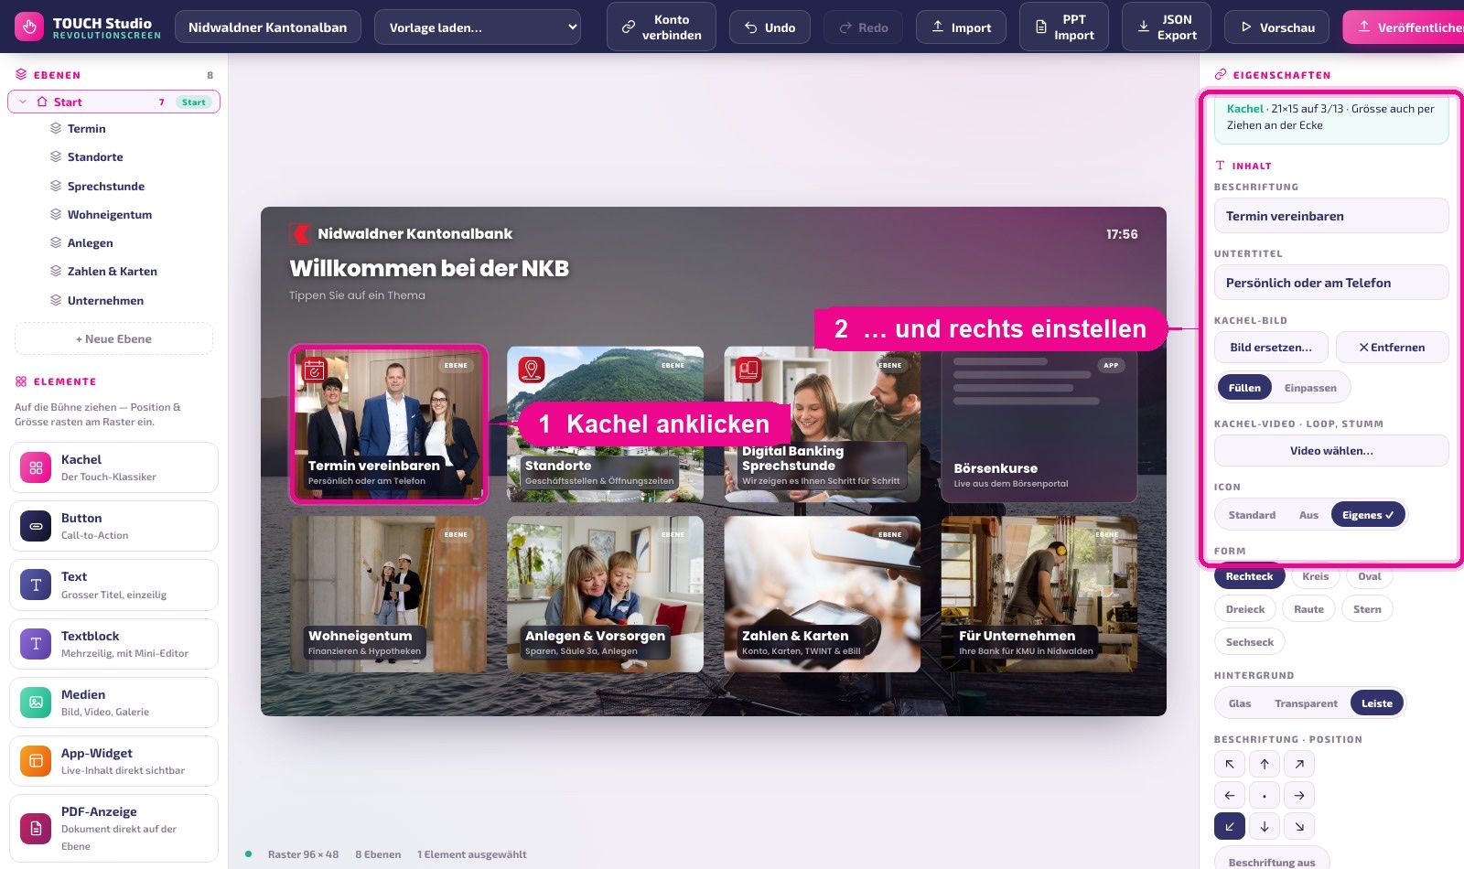The image size is (1464, 869).
Task: Add an App-Widget element
Action: coord(113,761)
